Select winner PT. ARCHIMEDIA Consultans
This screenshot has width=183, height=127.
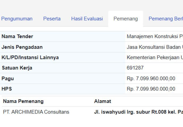coord(36,112)
